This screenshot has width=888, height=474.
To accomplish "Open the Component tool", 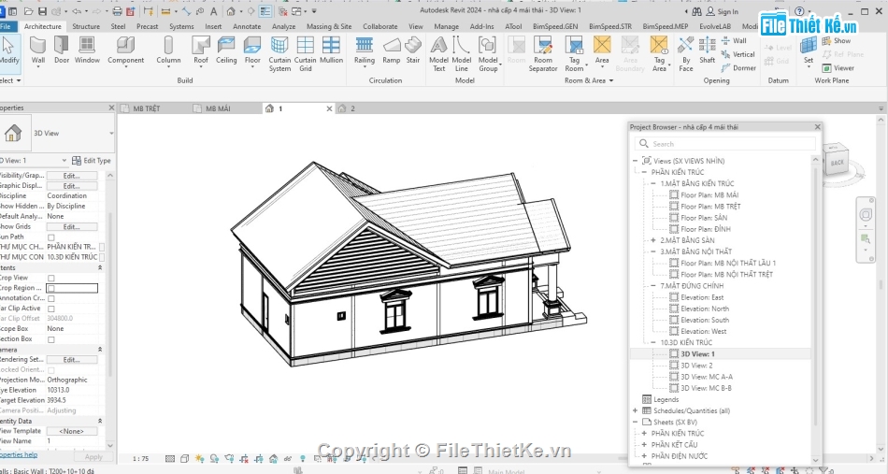I will [x=126, y=51].
